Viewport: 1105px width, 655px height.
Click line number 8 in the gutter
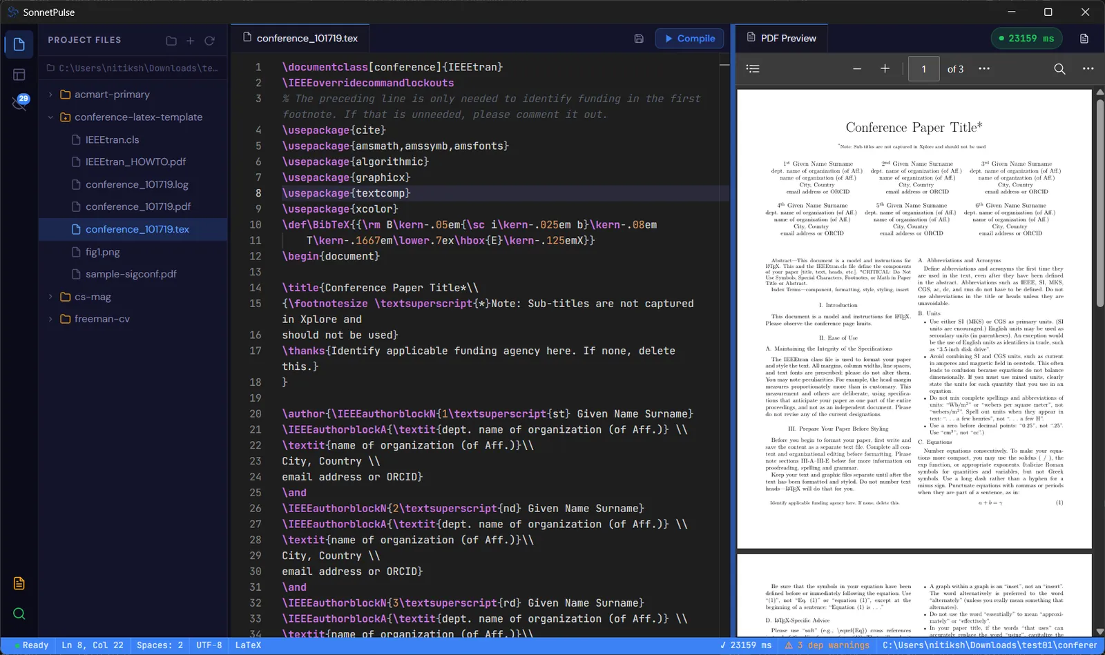[x=258, y=193]
